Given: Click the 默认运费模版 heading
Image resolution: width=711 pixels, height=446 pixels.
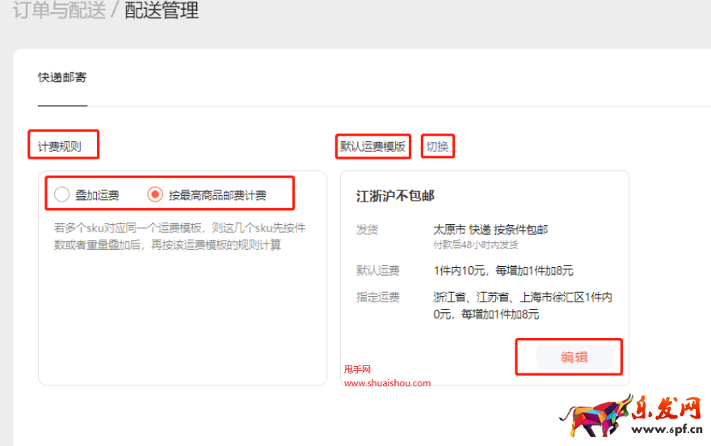Looking at the screenshot, I should [372, 147].
